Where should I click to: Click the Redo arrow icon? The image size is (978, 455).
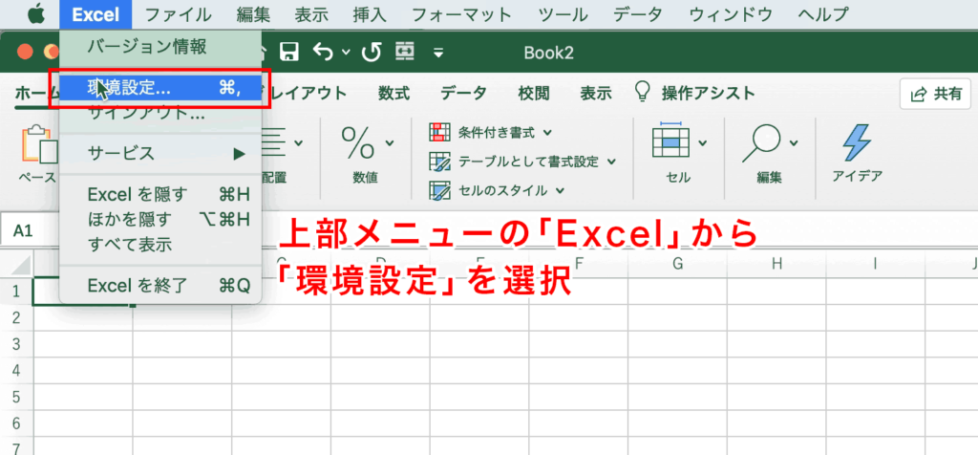click(x=372, y=53)
